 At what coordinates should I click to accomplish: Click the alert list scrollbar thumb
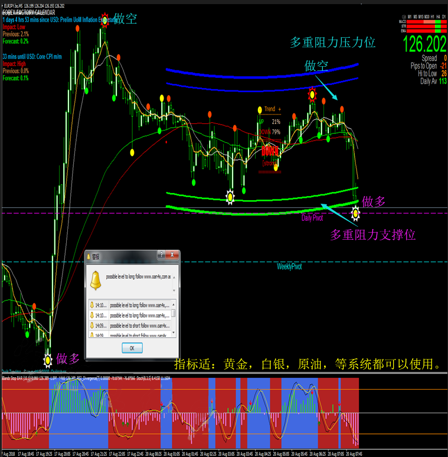pos(174,314)
